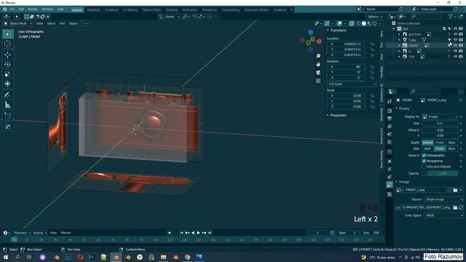The height and width of the screenshot is (262, 466).
Task: Switch to UV Editing workspace tab
Action: tap(130, 9)
